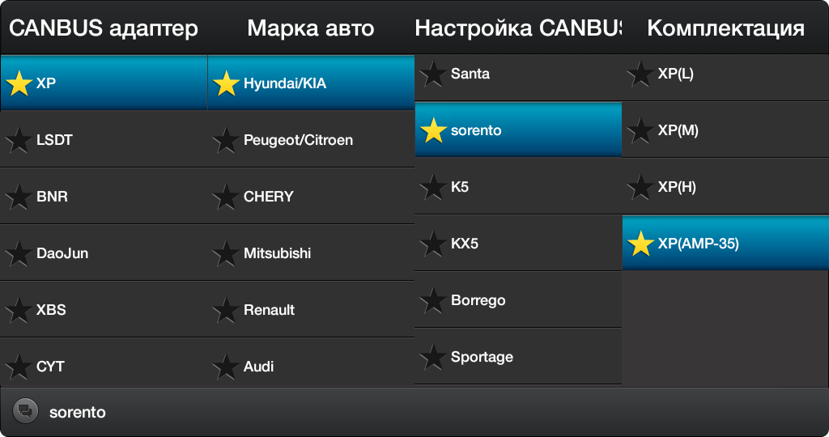The image size is (829, 437).
Task: Choose the Mitsubishi car brand
Action: pyautogui.click(x=311, y=253)
